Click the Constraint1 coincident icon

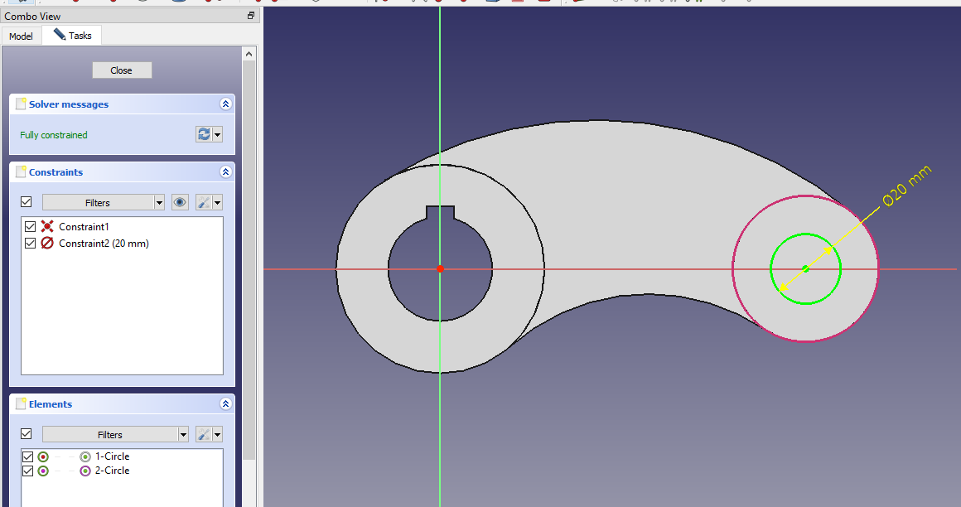tap(47, 226)
